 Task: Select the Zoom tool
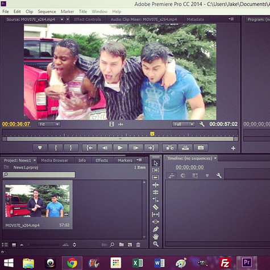point(156,244)
